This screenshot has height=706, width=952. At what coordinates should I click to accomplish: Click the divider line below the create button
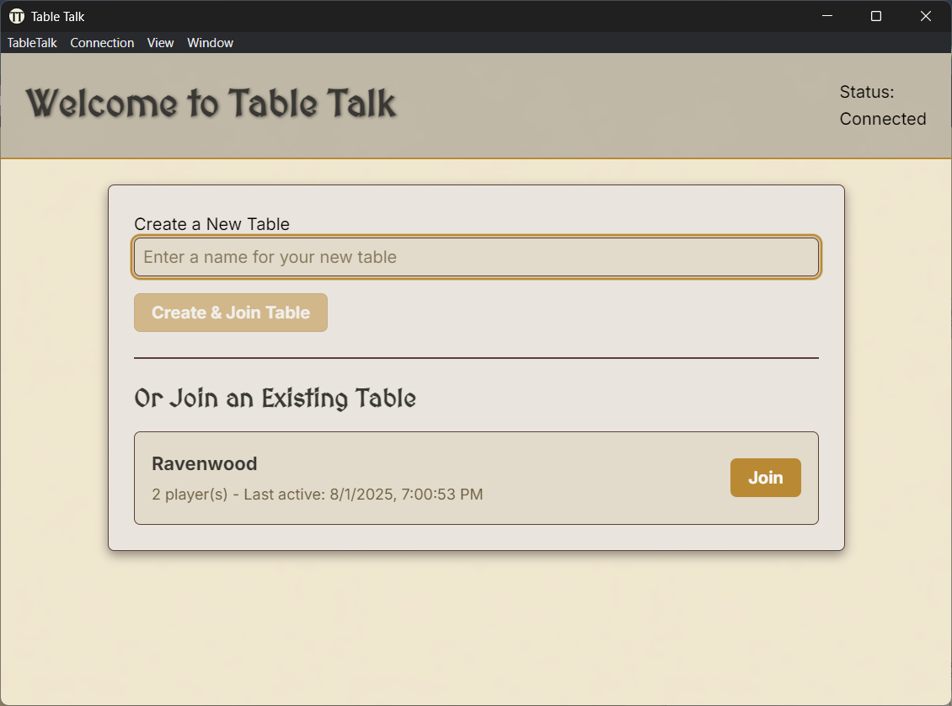tap(476, 358)
